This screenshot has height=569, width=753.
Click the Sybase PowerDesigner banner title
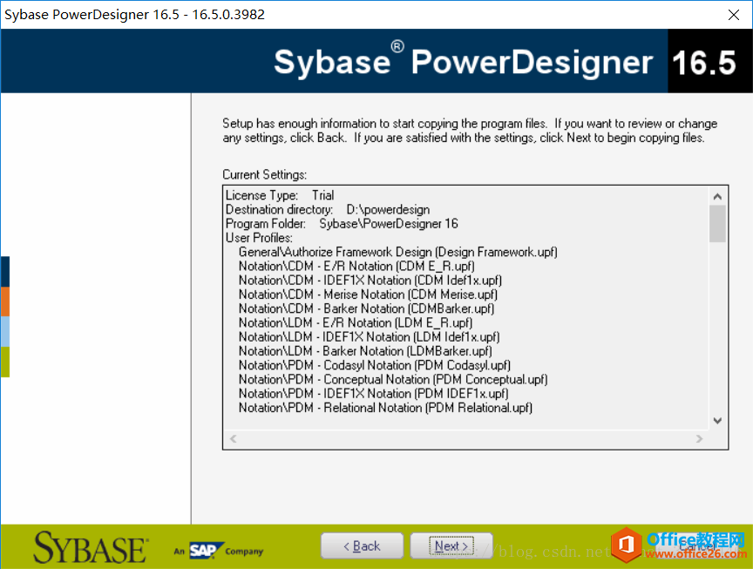coord(463,62)
